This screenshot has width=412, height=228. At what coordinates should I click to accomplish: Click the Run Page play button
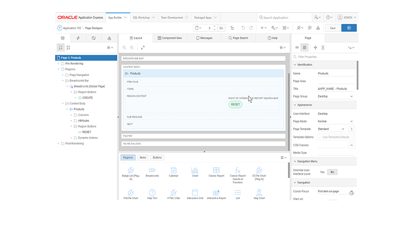coord(349,28)
